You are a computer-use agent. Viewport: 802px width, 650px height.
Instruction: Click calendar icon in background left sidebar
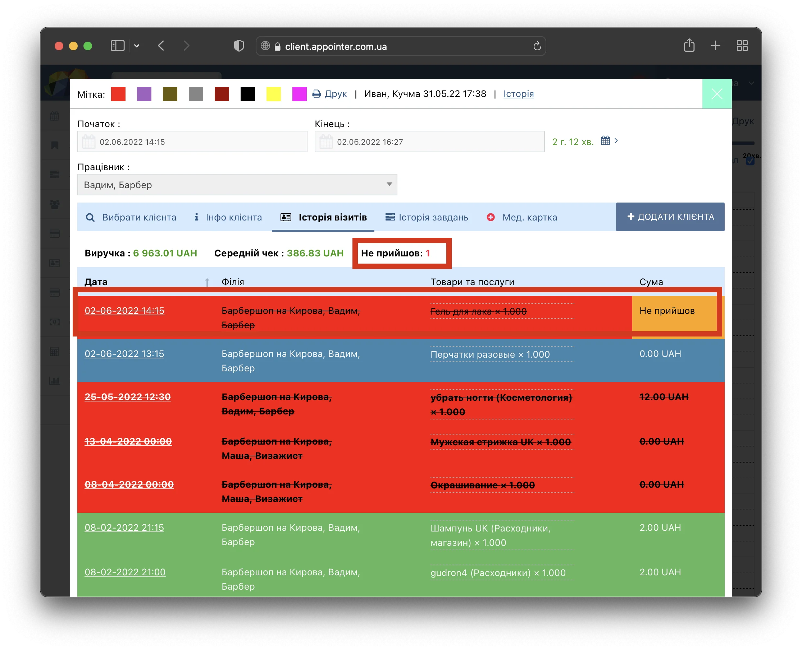point(55,116)
